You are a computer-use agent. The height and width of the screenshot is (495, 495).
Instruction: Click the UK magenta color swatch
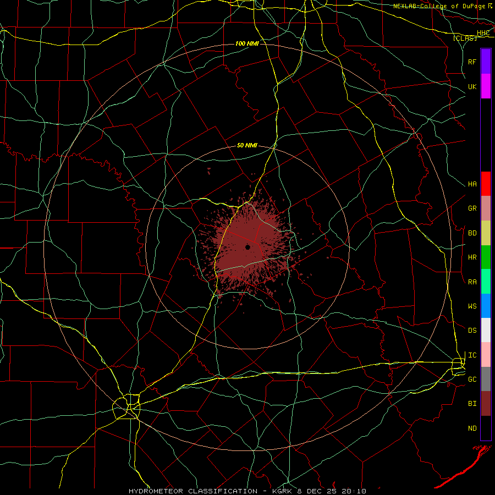point(486,86)
